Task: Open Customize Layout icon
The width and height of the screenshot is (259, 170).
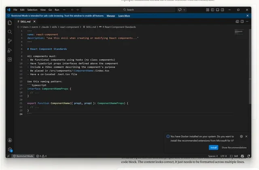Action: [208, 10]
